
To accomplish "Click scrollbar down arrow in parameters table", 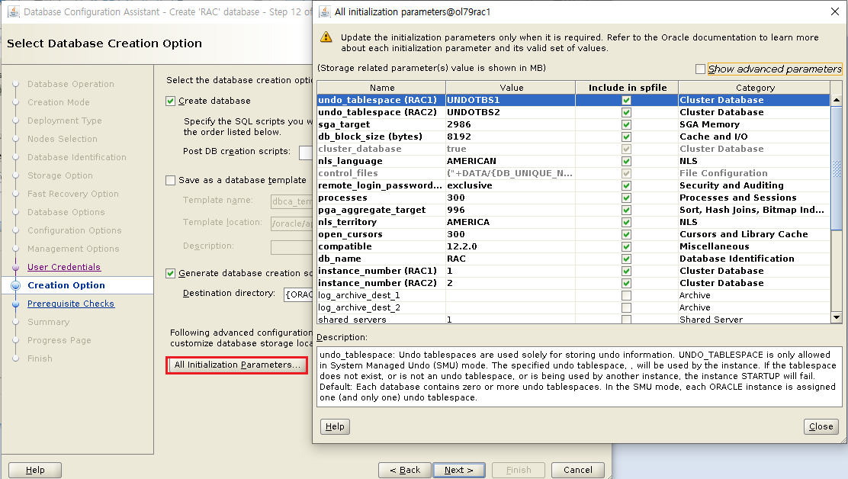I will tap(836, 318).
